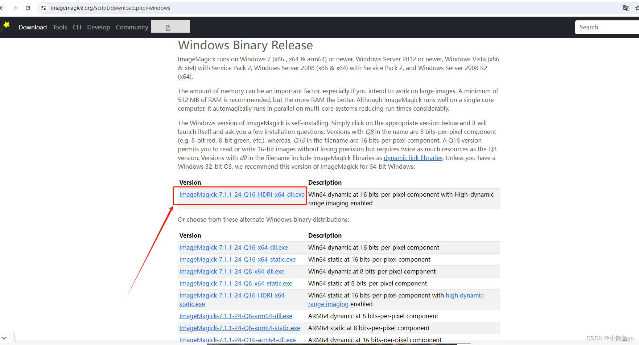
Task: Download ImageMagick-7.1.1-24-Q16-HDRI-x64-dll.exe
Action: click(242, 194)
